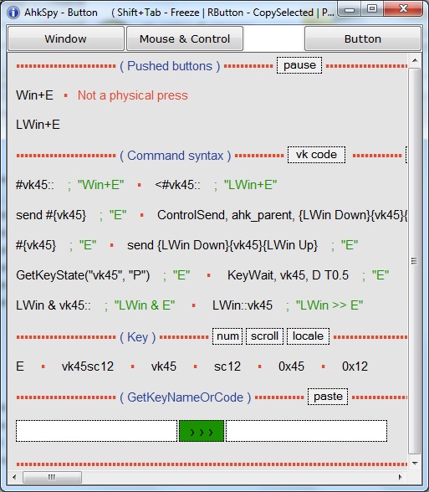Click the vertical scrollbar up arrow
The height and width of the screenshot is (492, 429).
click(x=415, y=60)
